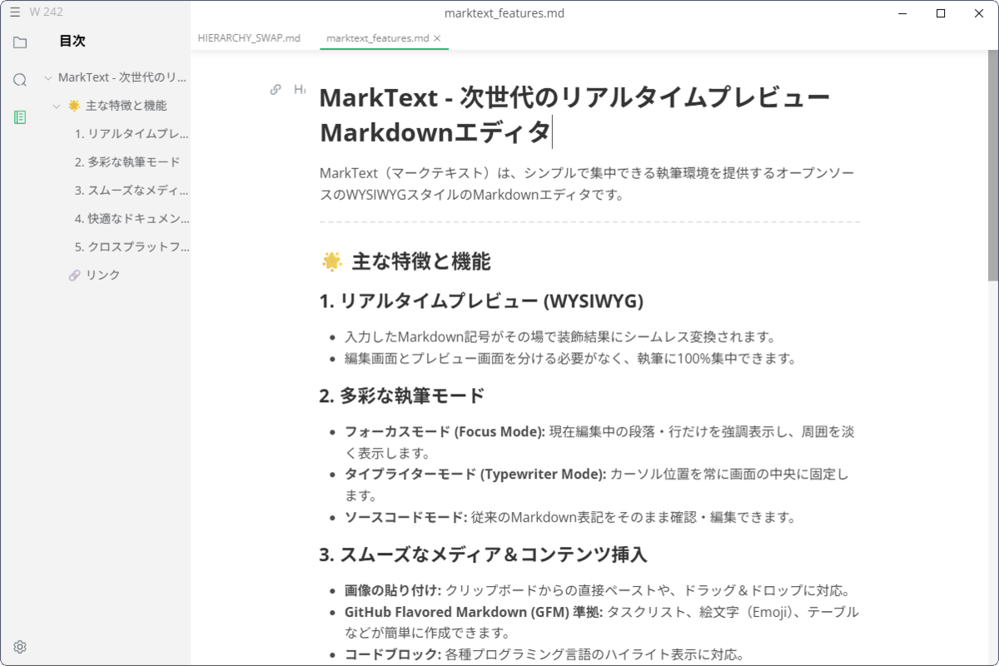Open the search sidebar icon
The height and width of the screenshot is (666, 999).
(x=20, y=80)
